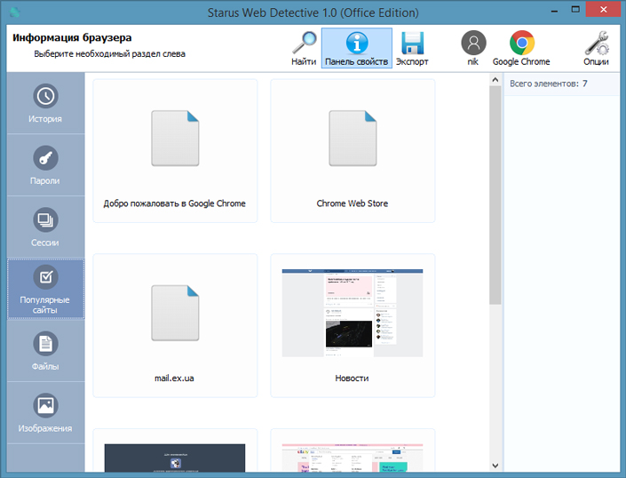Open the Изображения sidebar section

pos(45,412)
